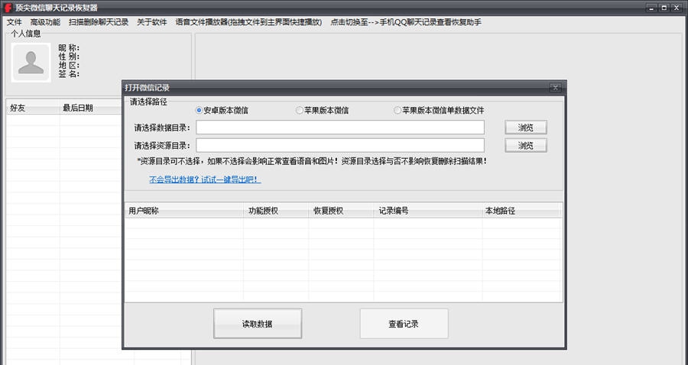The image size is (688, 365).
Task: Open the 语音文件播放器 menu item
Action: tap(248, 22)
